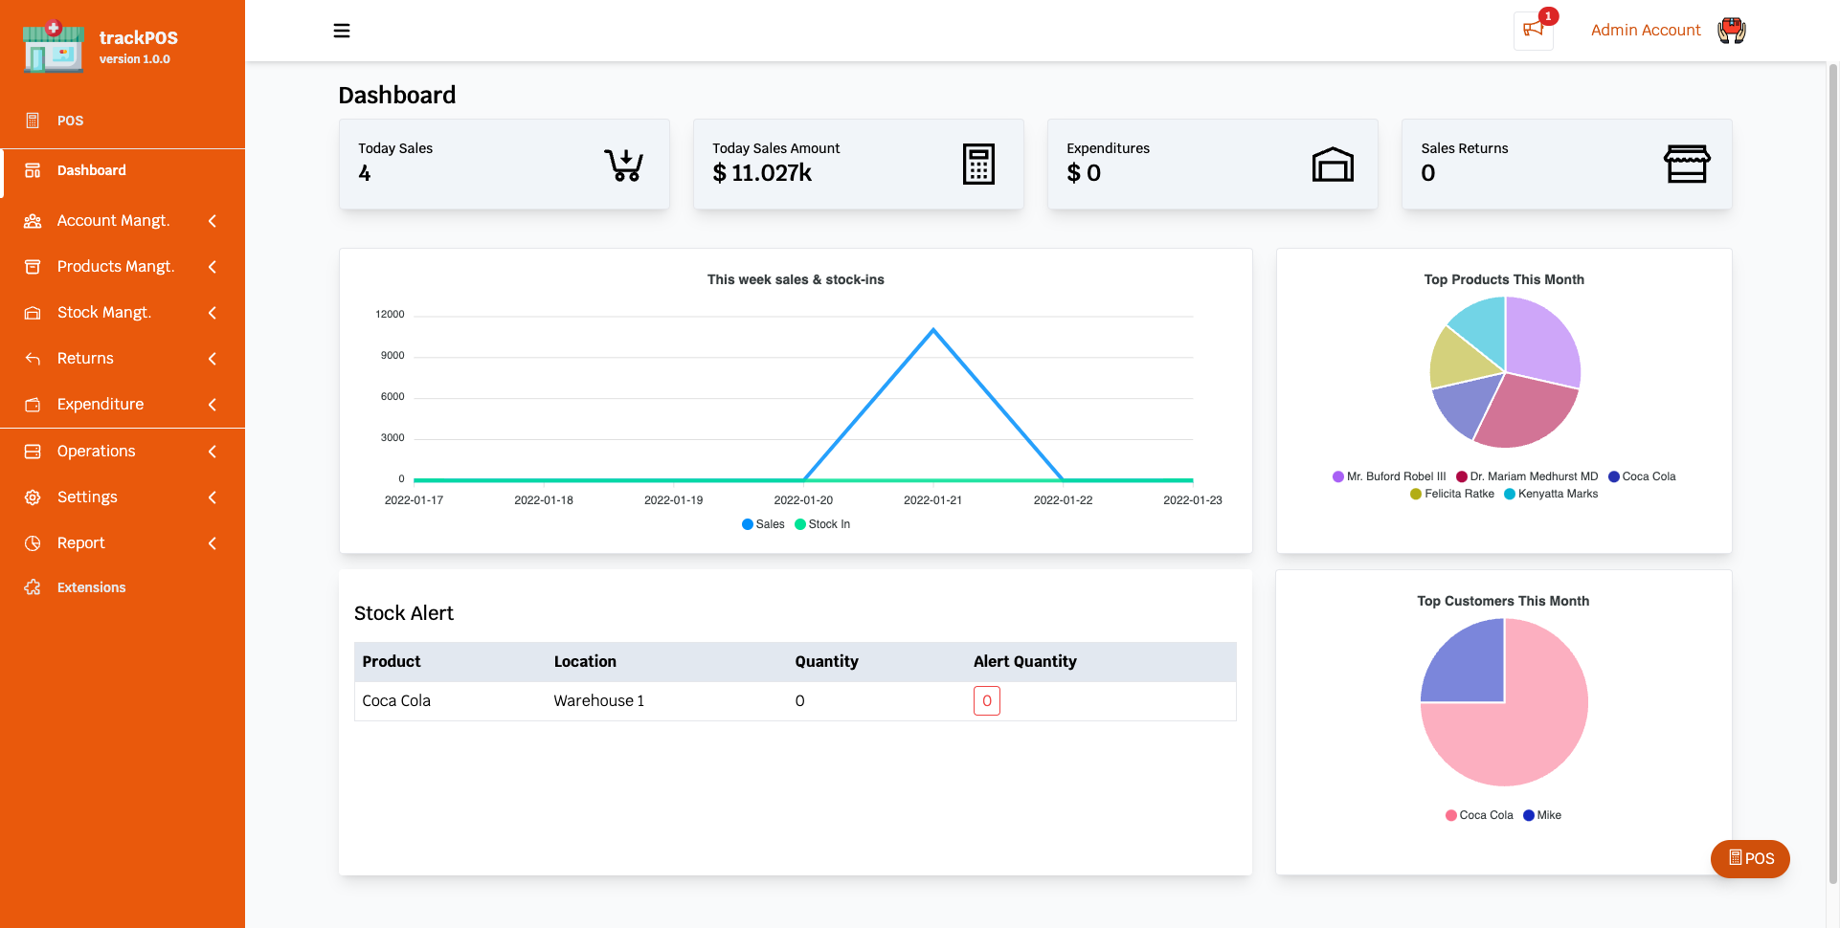This screenshot has width=1840, height=928.
Task: Hide the Sales series in the weekly chart legend
Action: point(762,524)
